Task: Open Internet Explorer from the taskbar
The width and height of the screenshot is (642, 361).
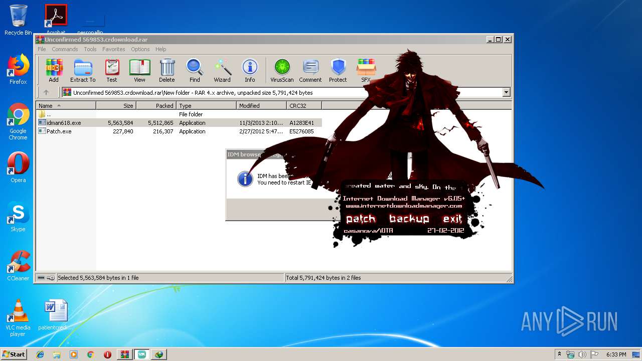Action: click(x=40, y=354)
